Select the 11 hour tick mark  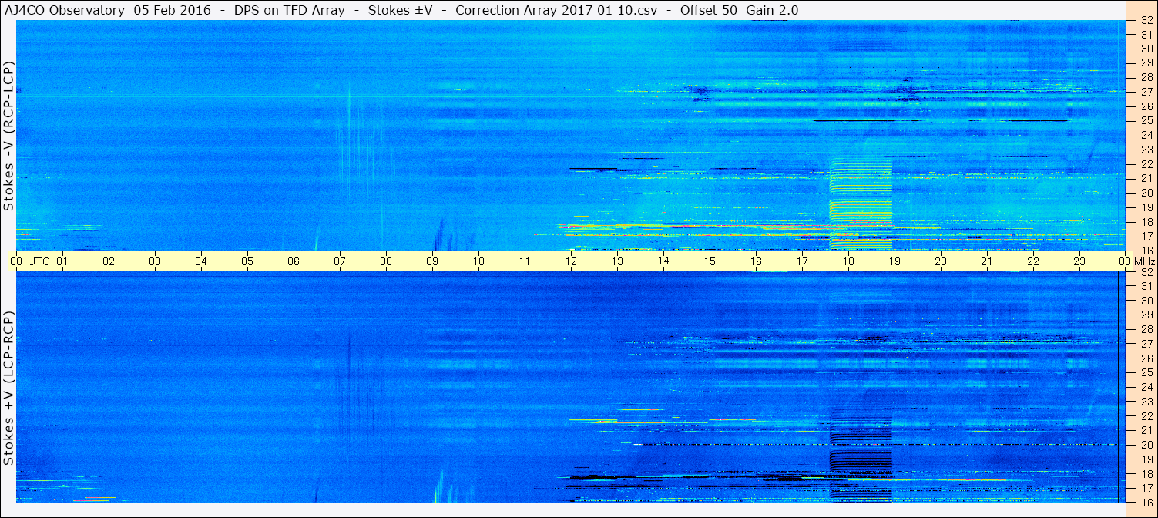coord(525,262)
